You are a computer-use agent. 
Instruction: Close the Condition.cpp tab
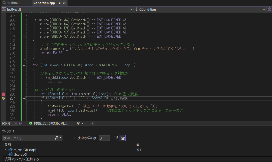(x=64, y=3)
